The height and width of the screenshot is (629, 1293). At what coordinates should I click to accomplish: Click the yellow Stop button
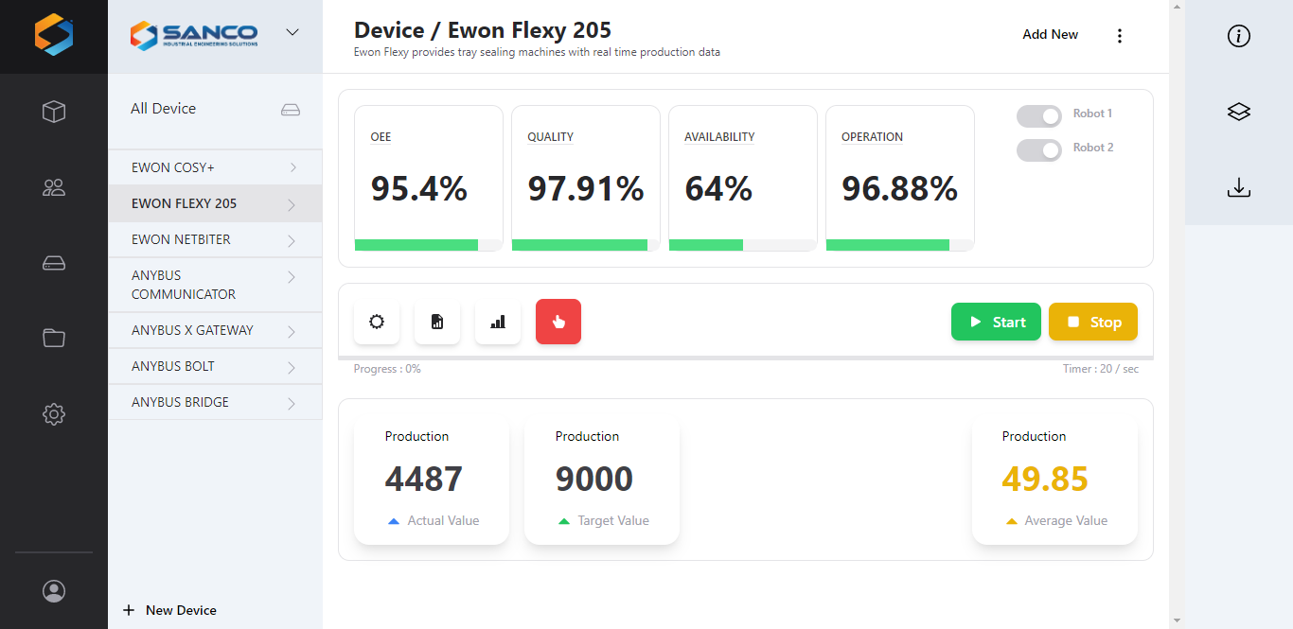[x=1093, y=322]
